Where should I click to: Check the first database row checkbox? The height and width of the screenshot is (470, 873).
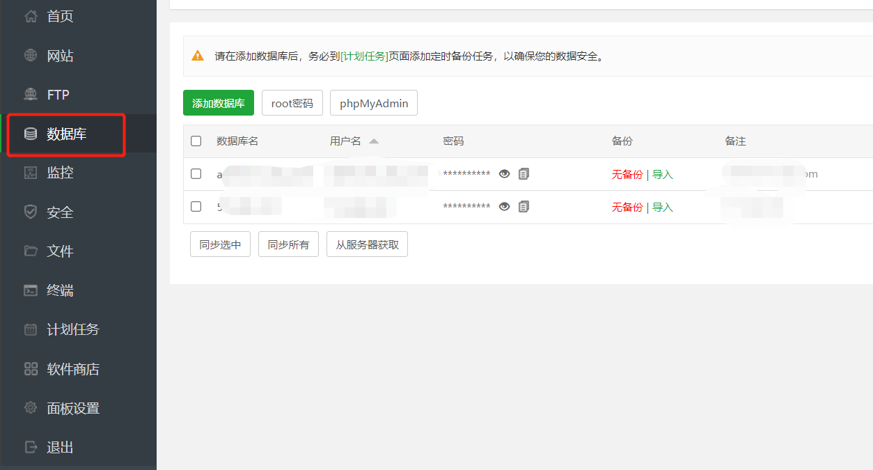(x=196, y=173)
